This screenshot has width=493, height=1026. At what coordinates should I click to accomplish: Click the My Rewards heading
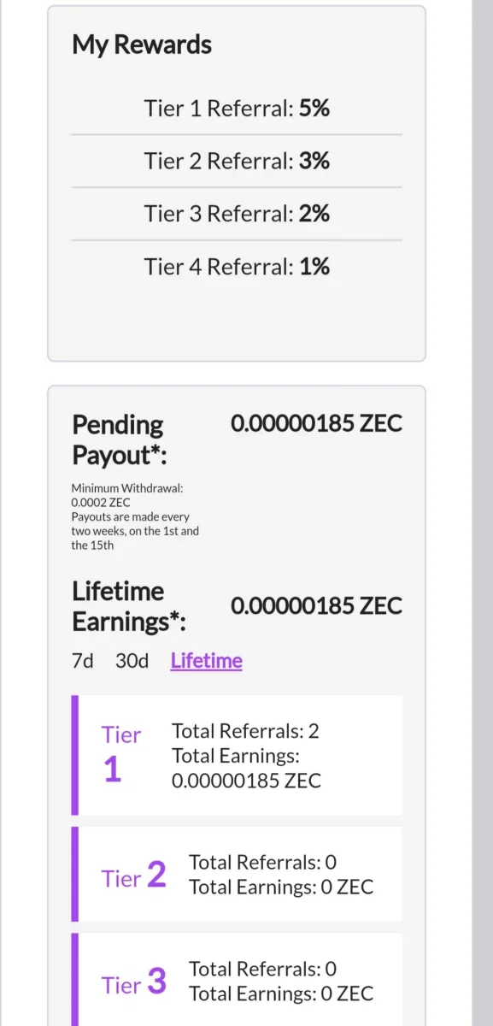tap(142, 44)
